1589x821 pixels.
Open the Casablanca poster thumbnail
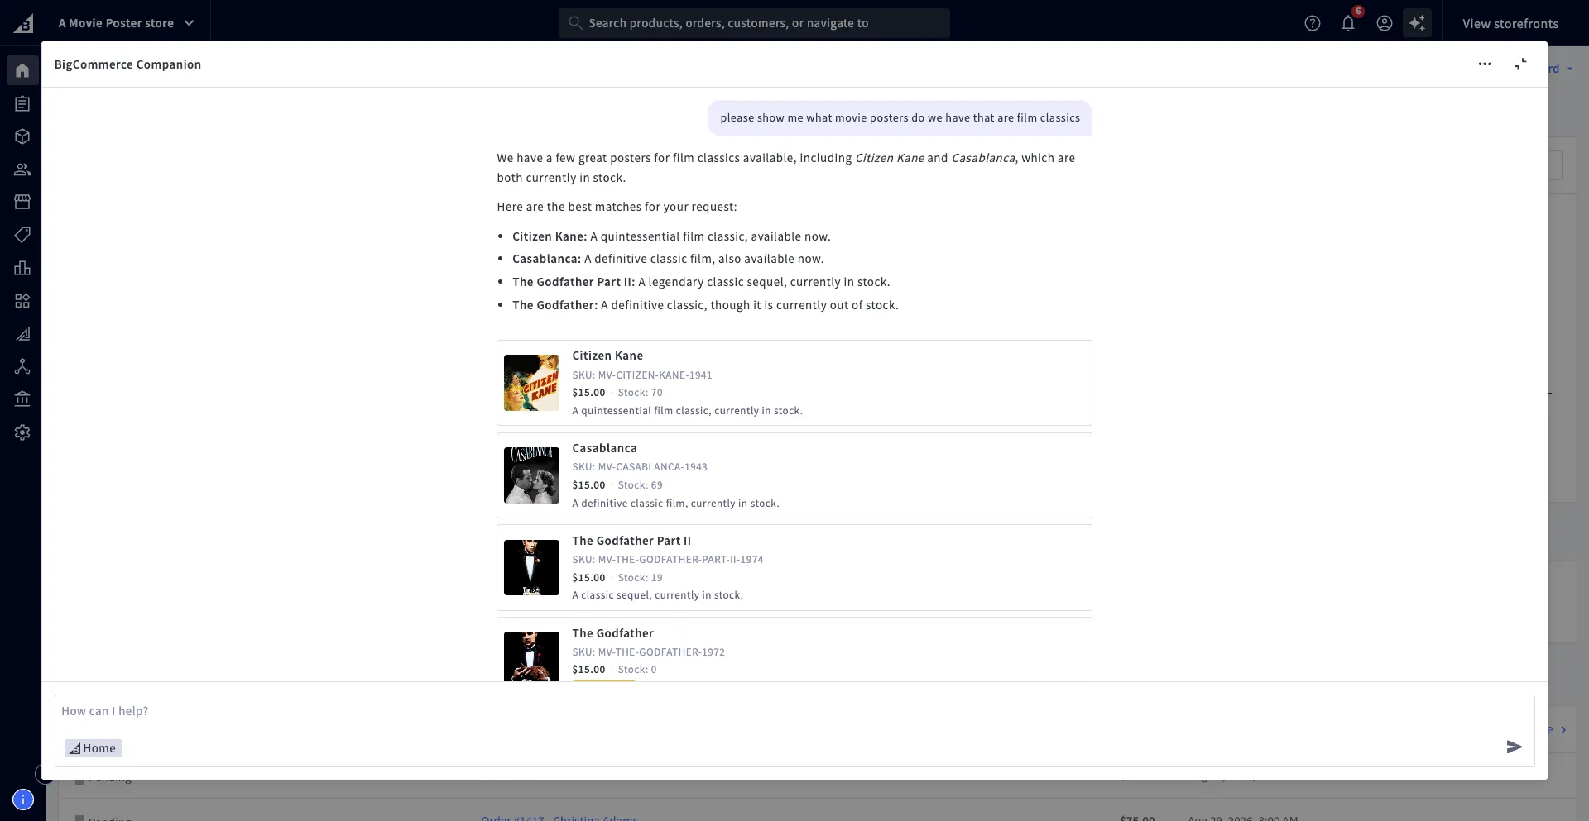tap(531, 475)
